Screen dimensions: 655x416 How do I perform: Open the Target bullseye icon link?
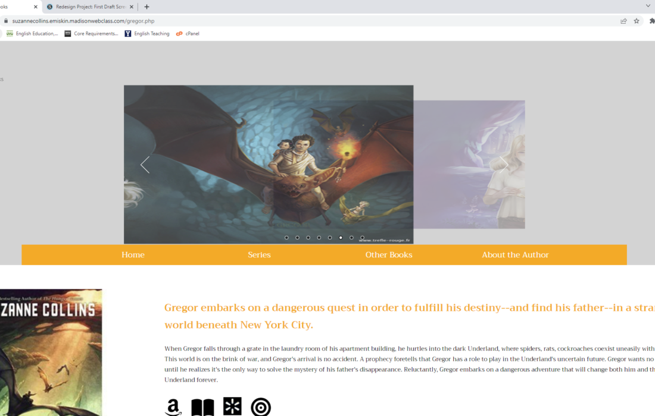(x=261, y=407)
